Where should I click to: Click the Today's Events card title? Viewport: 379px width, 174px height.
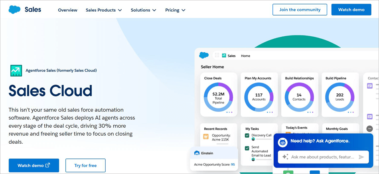[296, 128]
